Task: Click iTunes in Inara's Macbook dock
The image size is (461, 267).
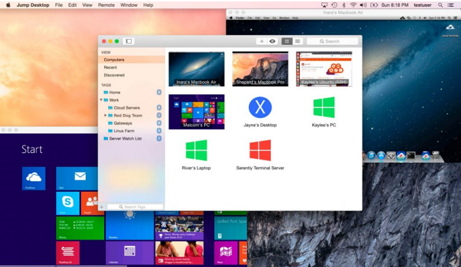Action: tap(371, 155)
